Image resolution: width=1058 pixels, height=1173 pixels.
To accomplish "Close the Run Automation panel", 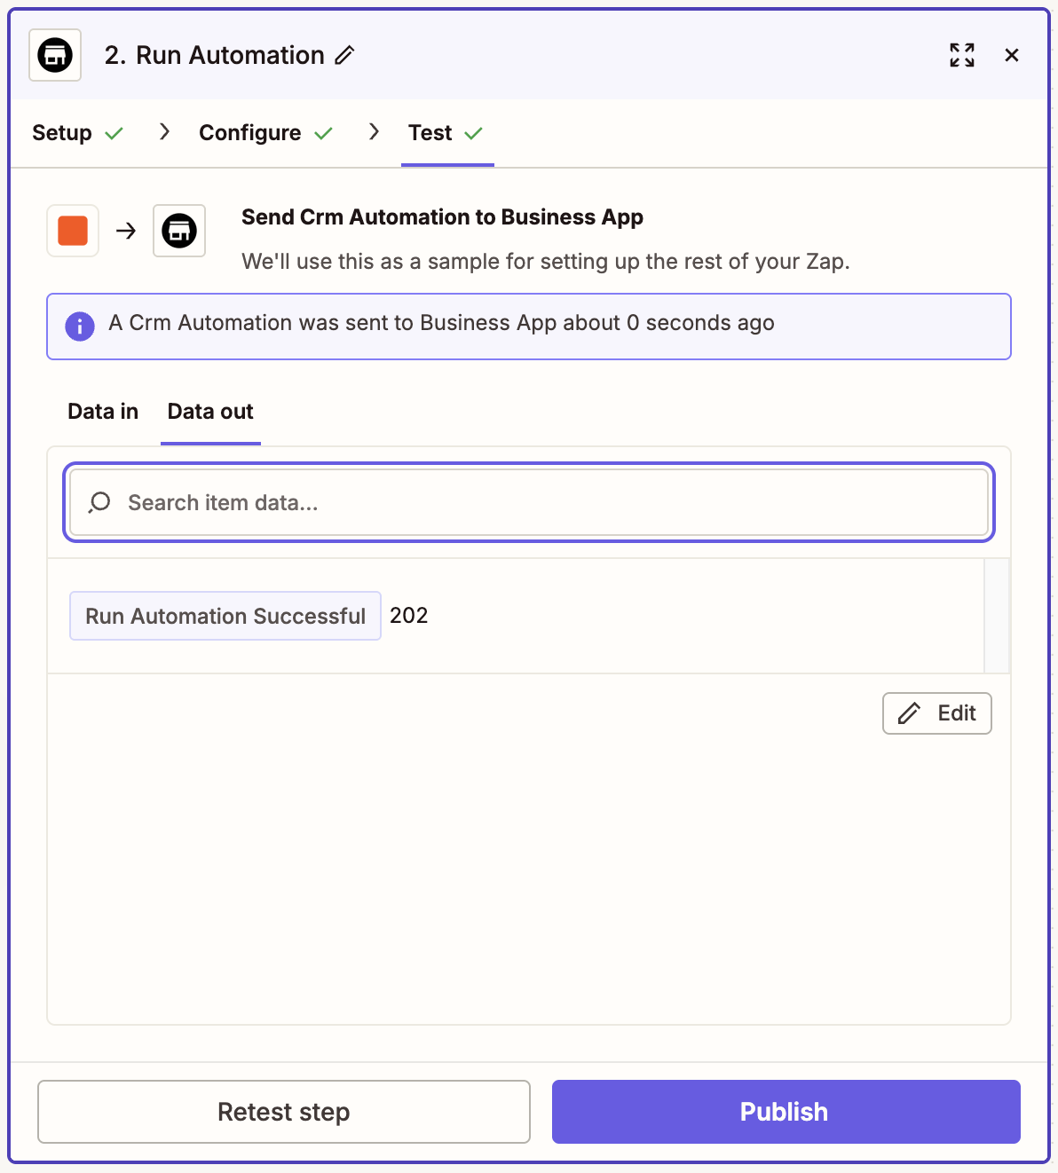I will (1011, 55).
